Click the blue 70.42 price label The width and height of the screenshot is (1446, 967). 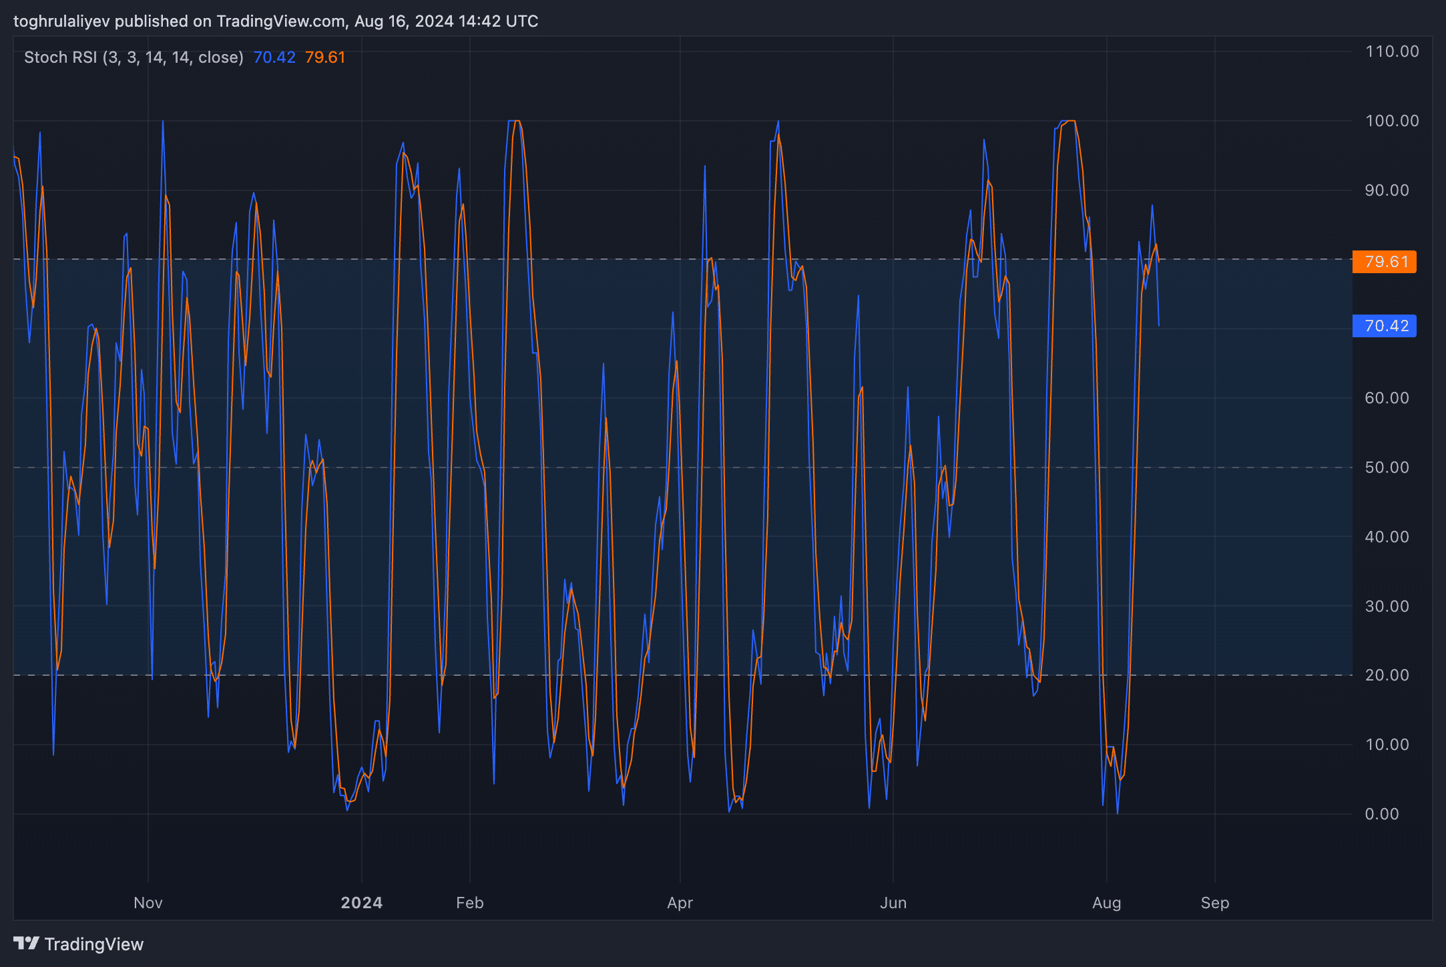(x=1384, y=326)
